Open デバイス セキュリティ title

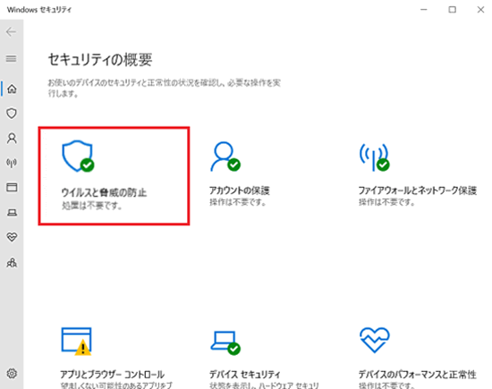pos(245,375)
